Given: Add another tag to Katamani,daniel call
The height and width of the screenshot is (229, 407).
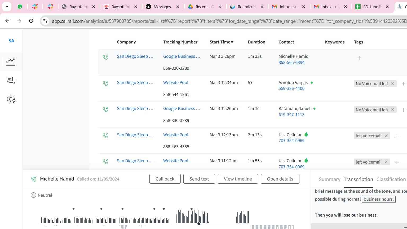Looking at the screenshot, I should (x=403, y=110).
